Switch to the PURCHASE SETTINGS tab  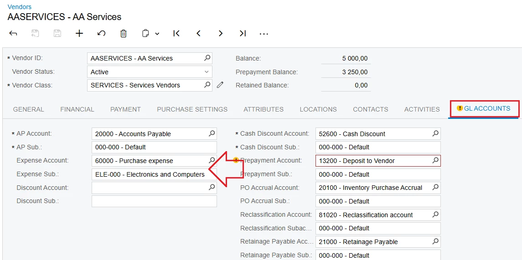[192, 109]
